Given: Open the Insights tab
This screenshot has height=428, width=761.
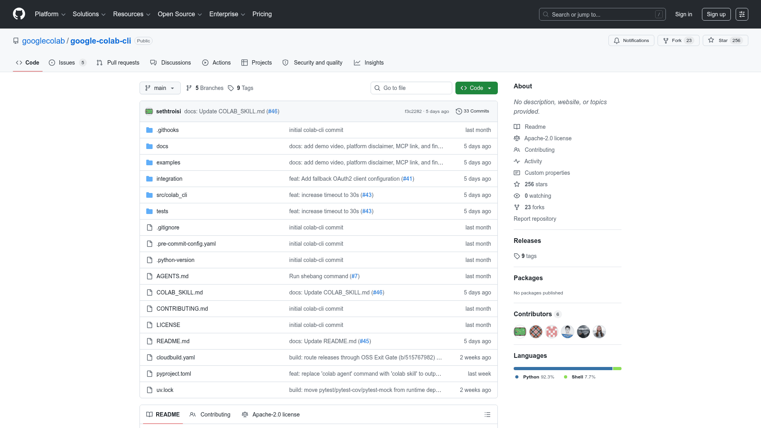Looking at the screenshot, I should [x=369, y=63].
